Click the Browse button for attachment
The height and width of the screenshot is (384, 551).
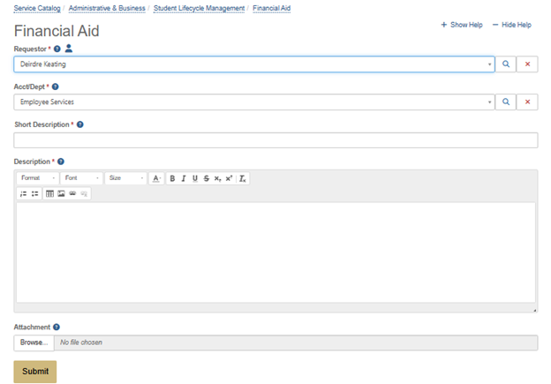click(x=34, y=343)
